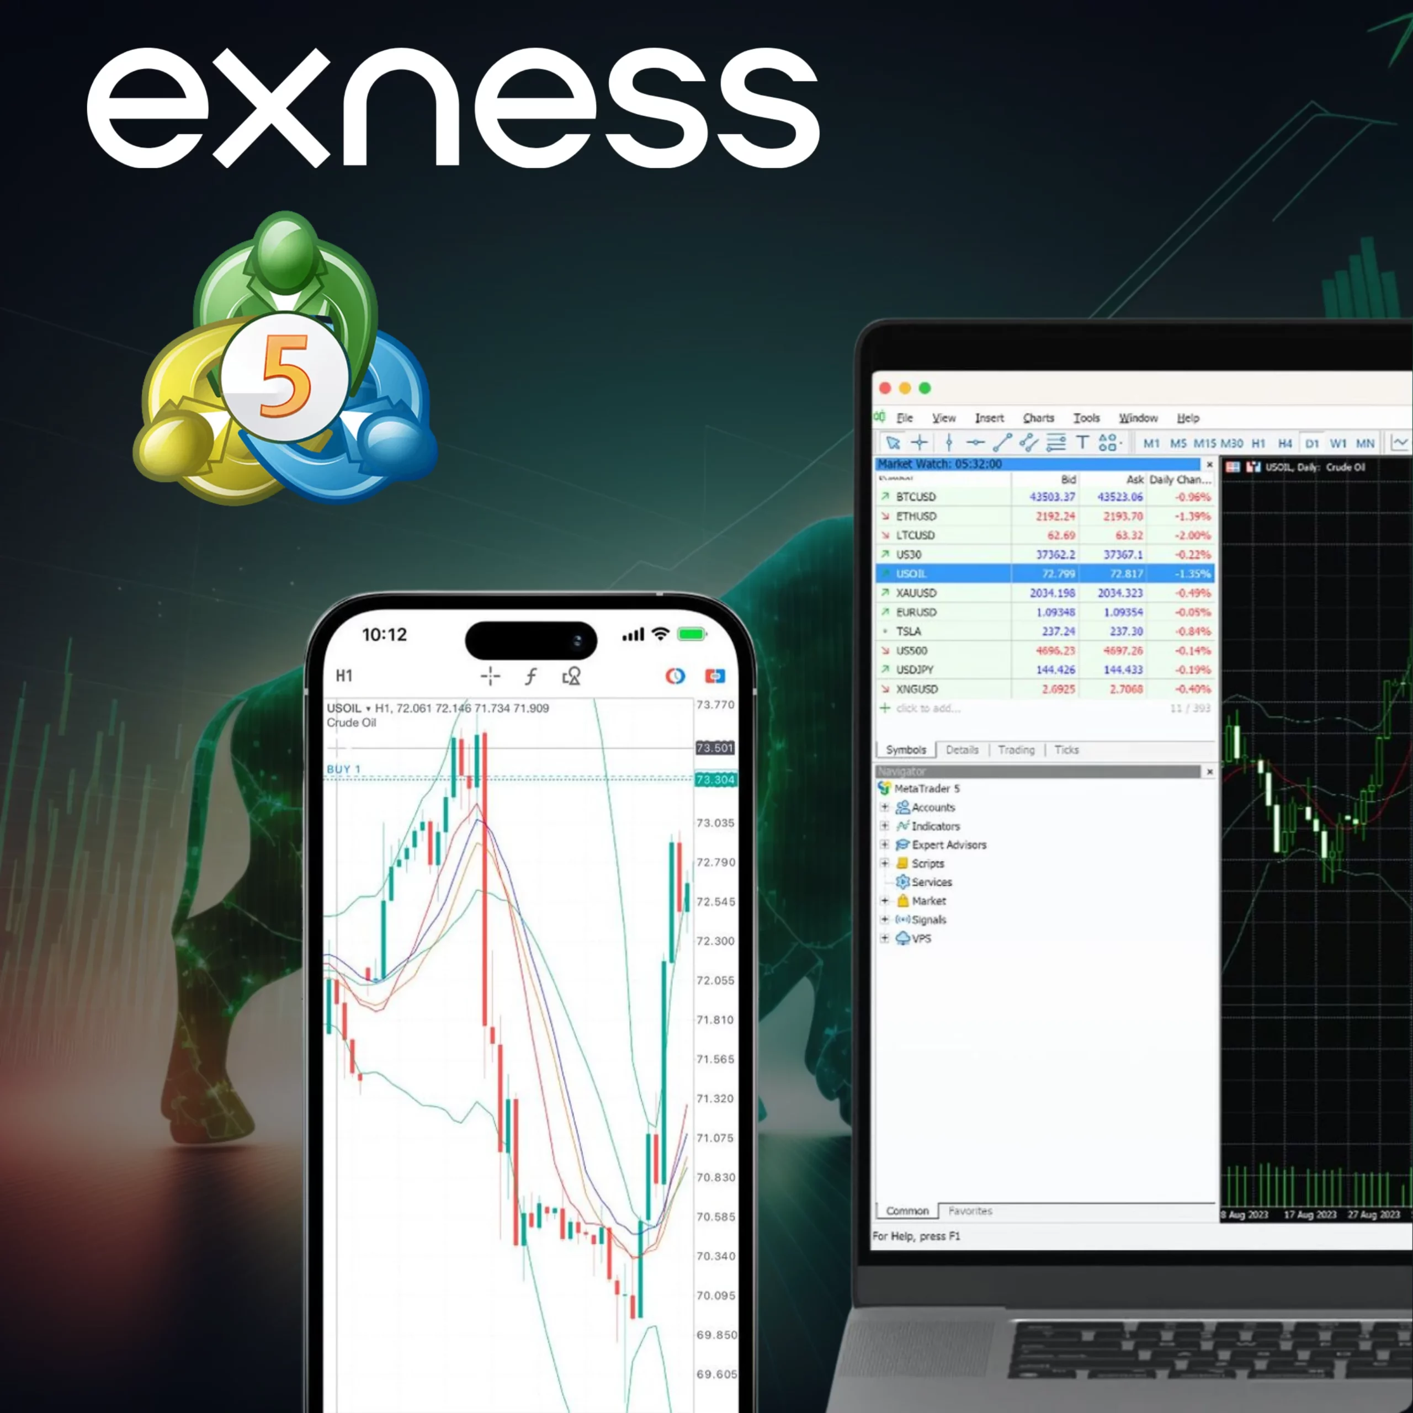
Task: Click the MetaTrader 5 navigator icon
Action: [x=881, y=790]
